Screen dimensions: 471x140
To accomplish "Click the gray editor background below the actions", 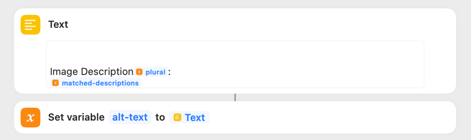I will pyautogui.click(x=235, y=137).
